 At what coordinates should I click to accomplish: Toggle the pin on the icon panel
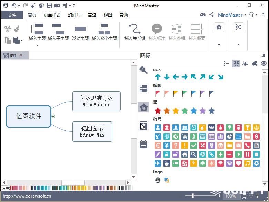tap(263, 55)
